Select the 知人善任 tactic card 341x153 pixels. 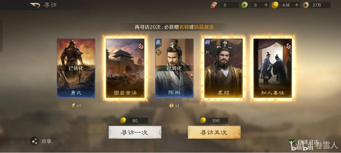[x=273, y=68]
